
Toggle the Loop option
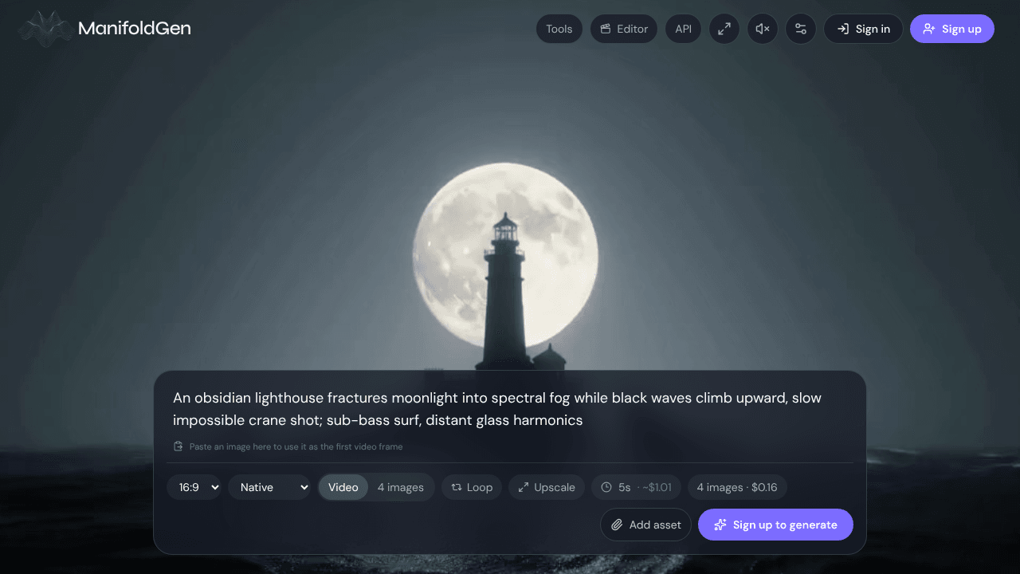point(472,487)
